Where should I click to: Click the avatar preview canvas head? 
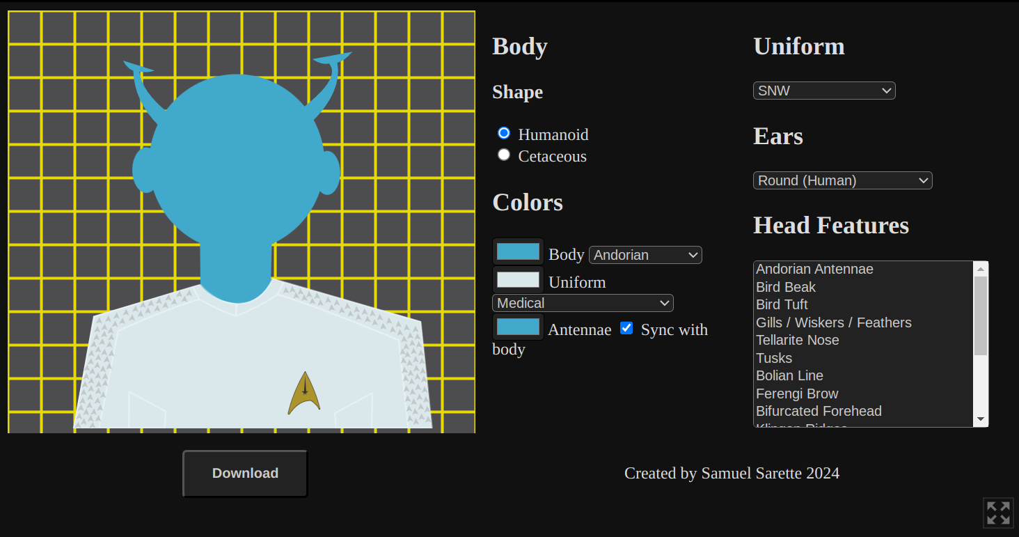[x=237, y=160]
